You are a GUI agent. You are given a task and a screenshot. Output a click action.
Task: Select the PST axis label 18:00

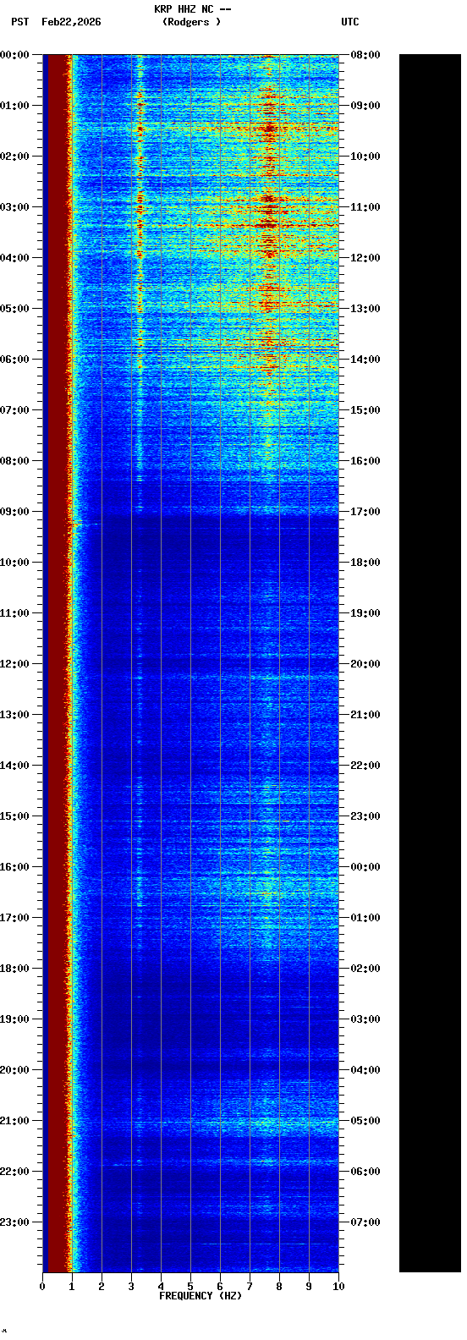coord(14,969)
